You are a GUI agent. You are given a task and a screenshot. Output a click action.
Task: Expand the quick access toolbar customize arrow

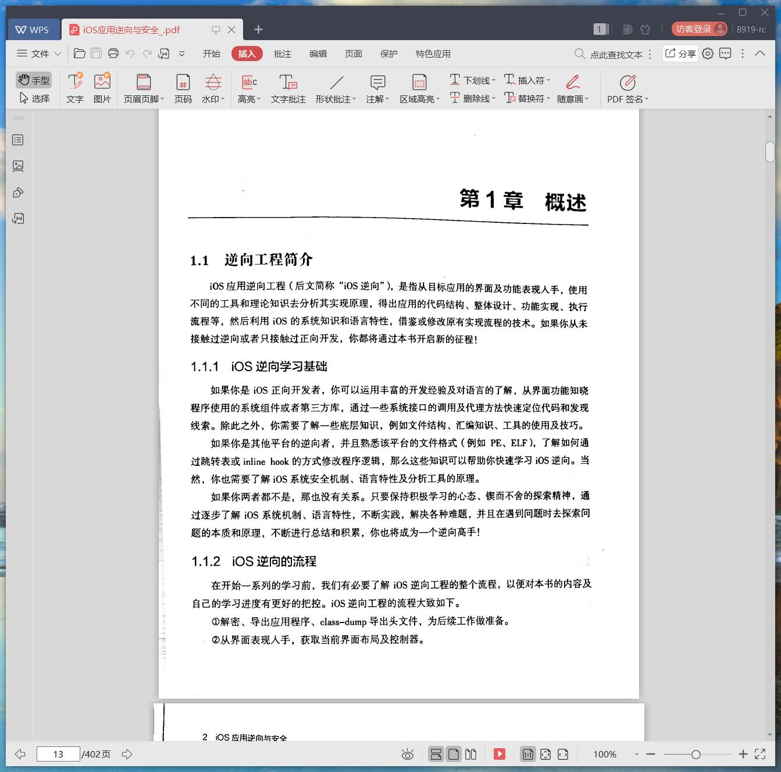coord(181,54)
